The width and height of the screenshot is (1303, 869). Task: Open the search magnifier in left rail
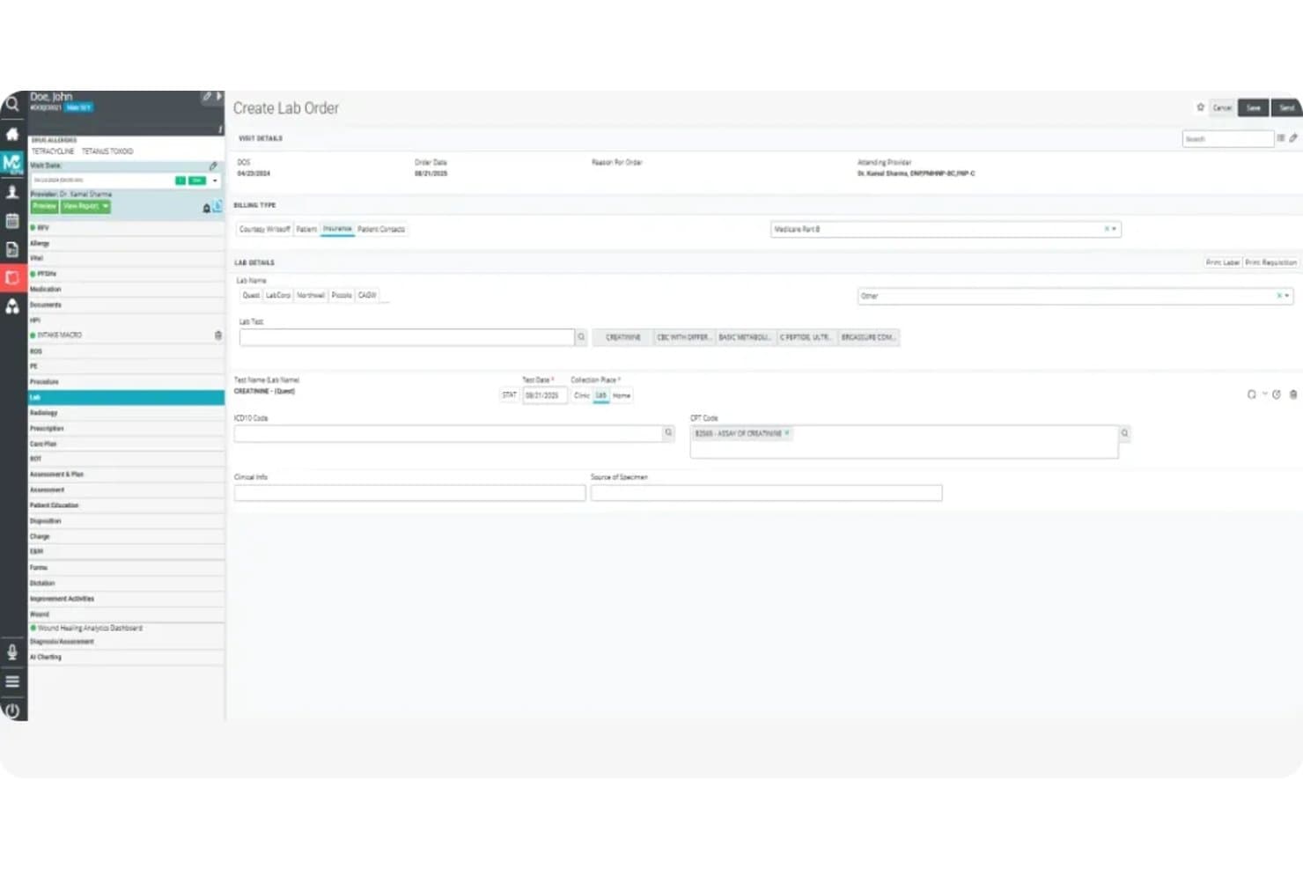pyautogui.click(x=12, y=104)
